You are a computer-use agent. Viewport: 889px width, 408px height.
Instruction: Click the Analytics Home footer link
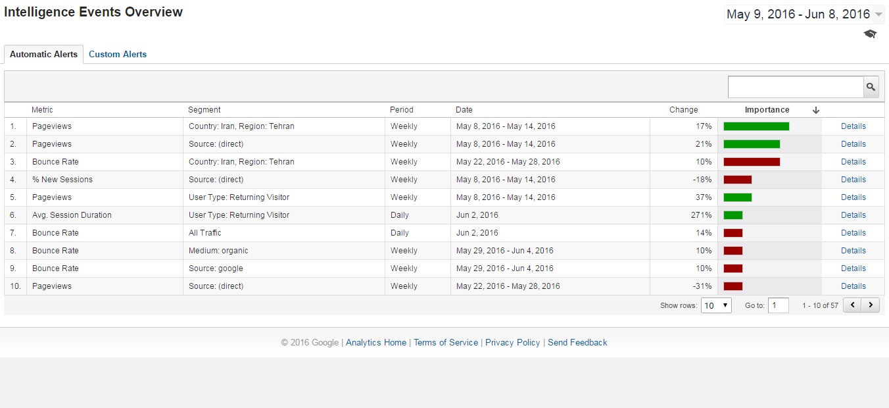click(x=375, y=343)
